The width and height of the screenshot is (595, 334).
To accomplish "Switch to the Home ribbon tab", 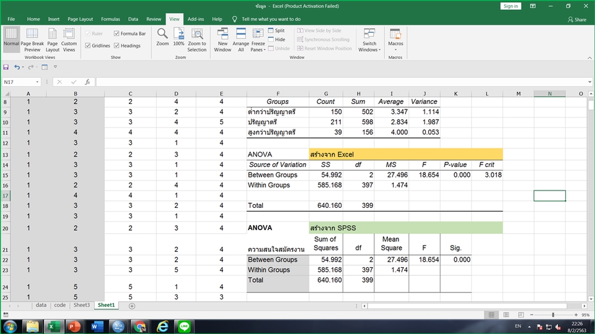I will (x=33, y=19).
